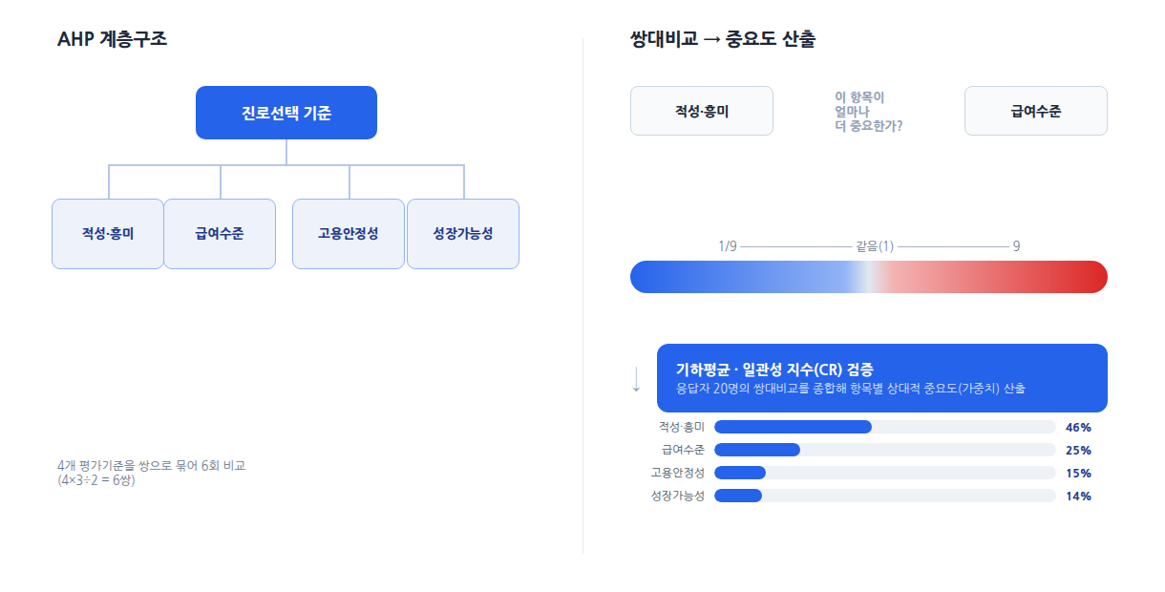Select the 급여수준 hierarchy node

pyautogui.click(x=220, y=234)
